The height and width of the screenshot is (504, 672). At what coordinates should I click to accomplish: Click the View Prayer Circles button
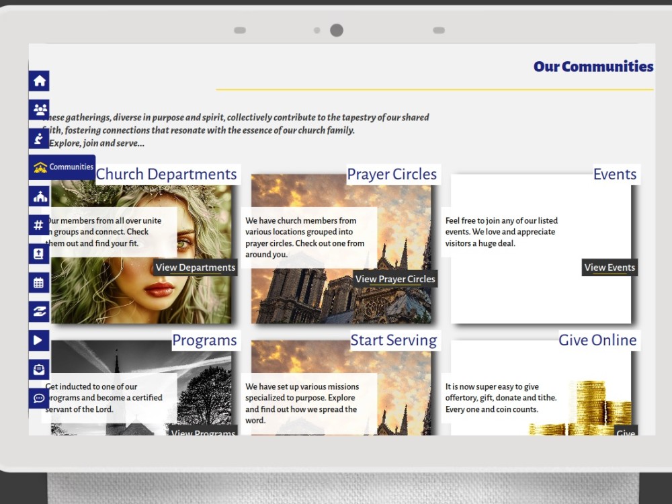(395, 279)
